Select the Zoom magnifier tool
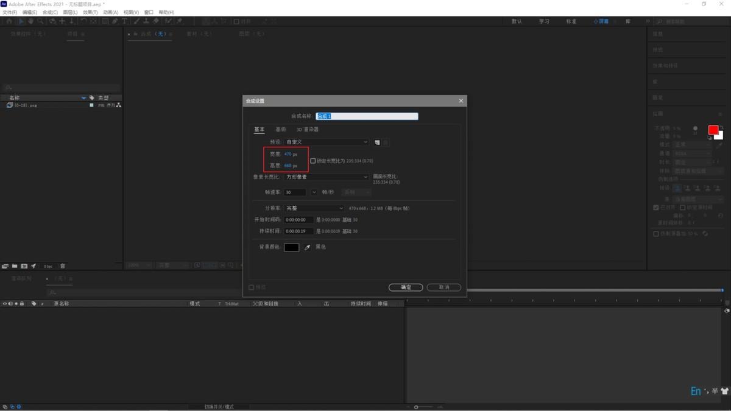This screenshot has width=731, height=411. click(40, 21)
